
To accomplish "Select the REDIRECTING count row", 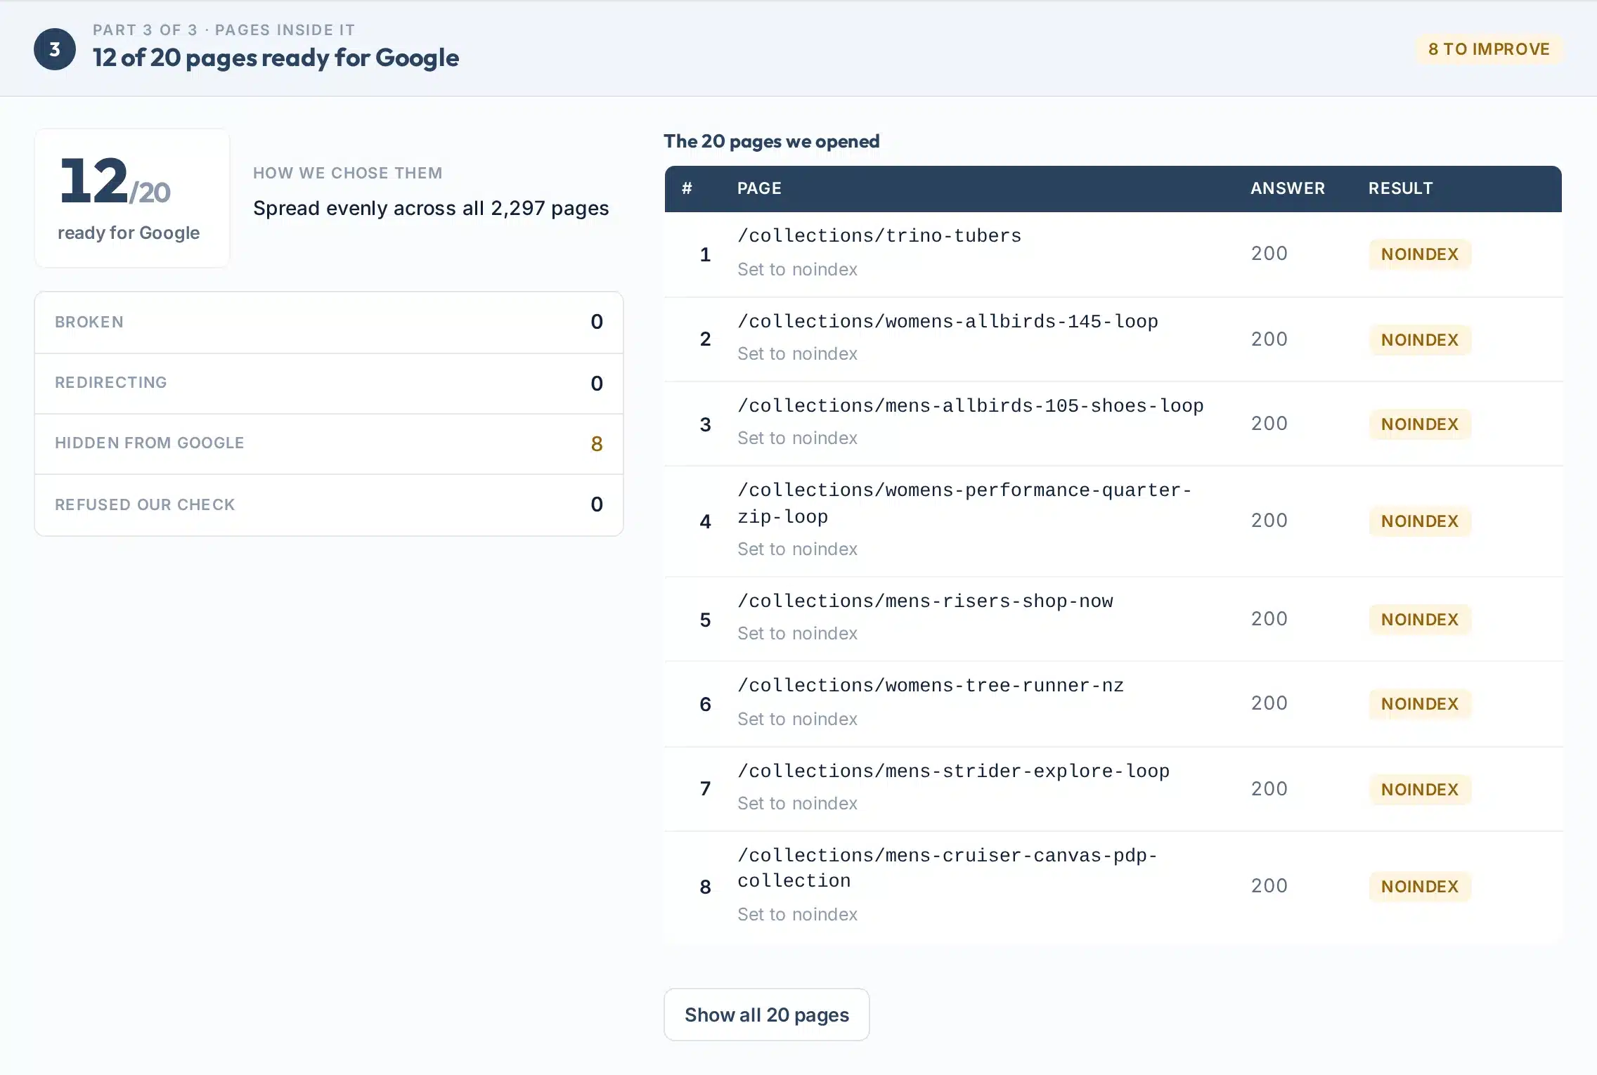I will point(329,383).
